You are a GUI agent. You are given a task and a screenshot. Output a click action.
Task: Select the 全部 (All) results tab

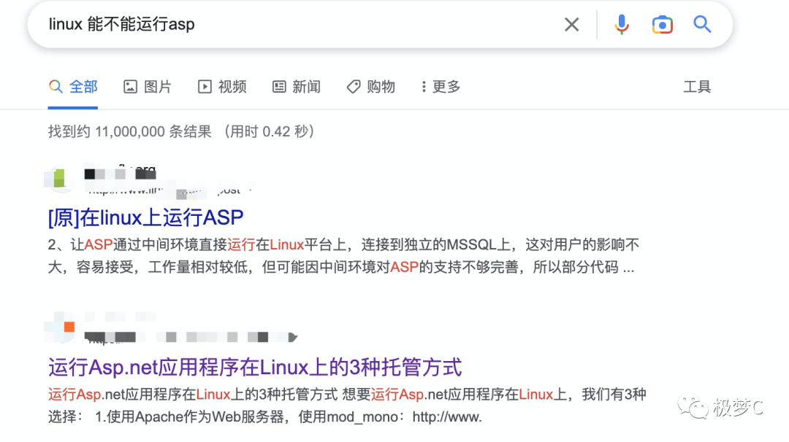click(73, 87)
